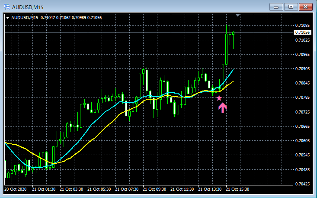Click the AUDUSD,M15 title bar text
Viewport: 317px width, 198px height.
click(28, 7)
